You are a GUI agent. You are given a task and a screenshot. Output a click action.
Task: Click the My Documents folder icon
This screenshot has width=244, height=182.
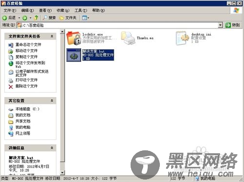[x=11, y=116]
